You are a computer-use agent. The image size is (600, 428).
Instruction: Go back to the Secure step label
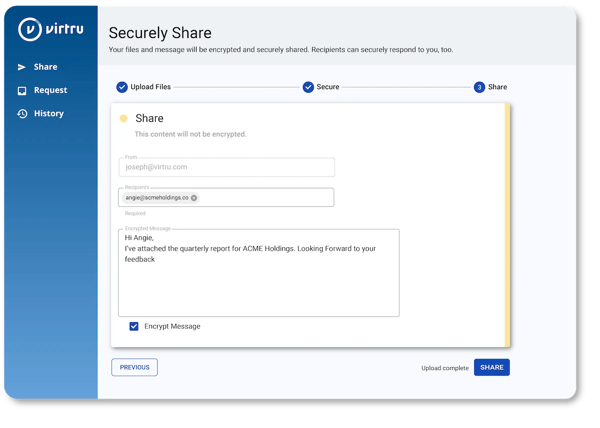click(328, 87)
